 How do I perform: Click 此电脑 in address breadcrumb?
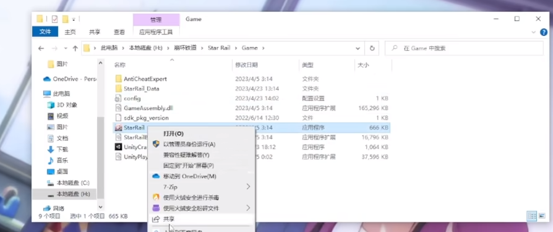pos(109,48)
